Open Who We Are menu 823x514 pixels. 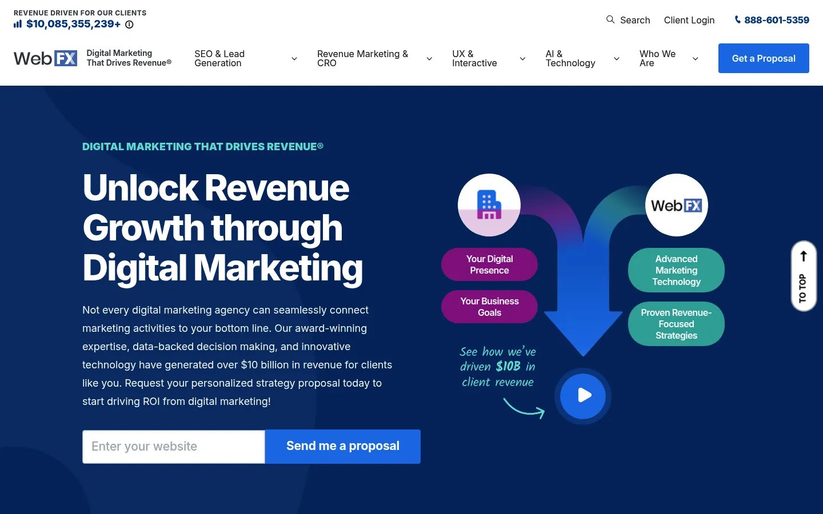[657, 58]
